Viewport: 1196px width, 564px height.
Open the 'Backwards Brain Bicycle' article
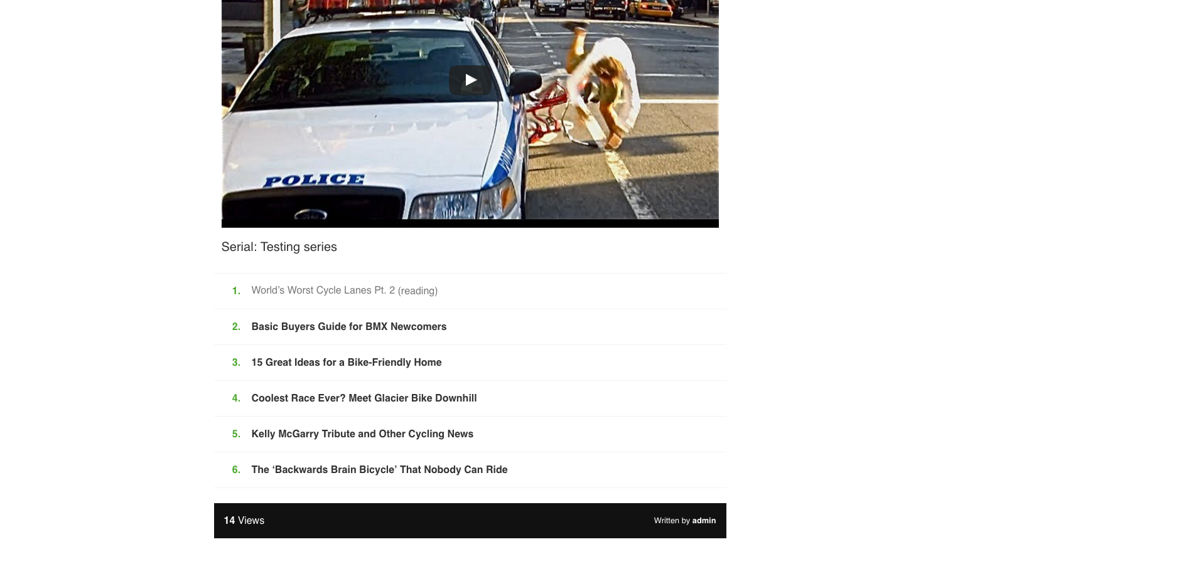point(379,470)
